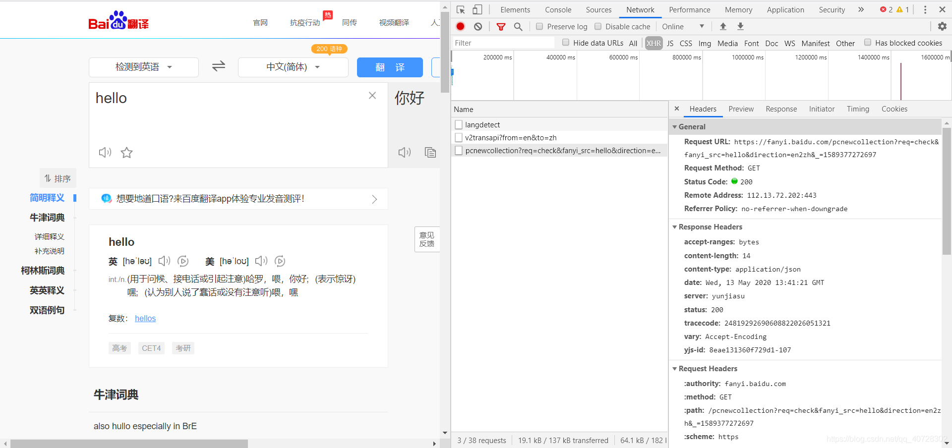This screenshot has width=952, height=448.
Task: Select the pcnewcollection request row
Action: coord(559,150)
